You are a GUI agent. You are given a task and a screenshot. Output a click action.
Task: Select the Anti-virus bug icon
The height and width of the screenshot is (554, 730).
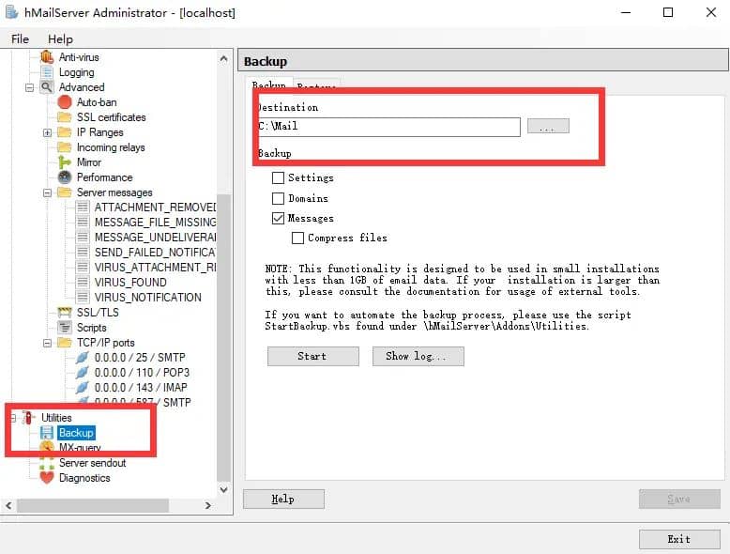tap(47, 57)
